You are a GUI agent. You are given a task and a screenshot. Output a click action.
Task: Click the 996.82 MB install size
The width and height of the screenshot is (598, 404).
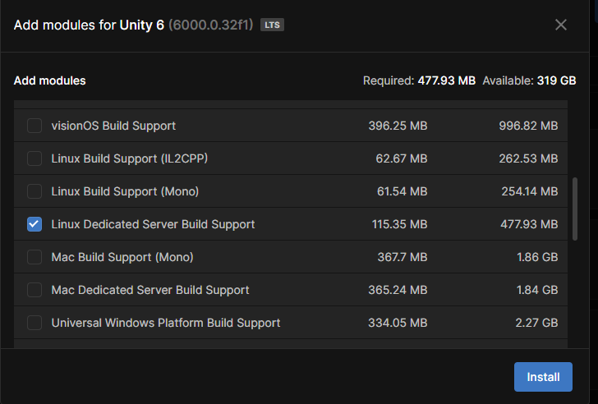coord(528,126)
